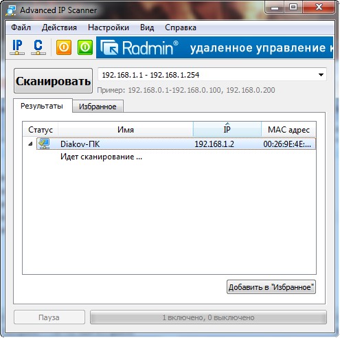Open the Файл menu
This screenshot has width=340, height=338.
[21, 27]
